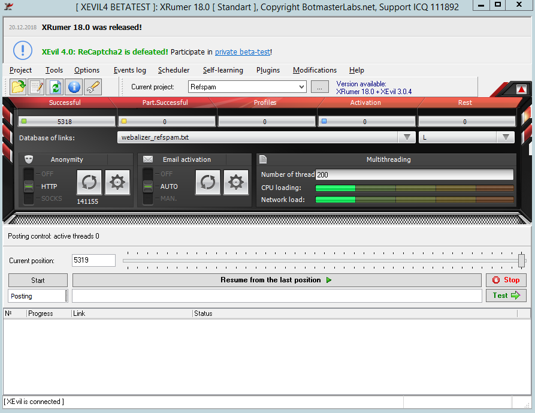Open the Anonymity settings gear
535x413 pixels.
(117, 182)
